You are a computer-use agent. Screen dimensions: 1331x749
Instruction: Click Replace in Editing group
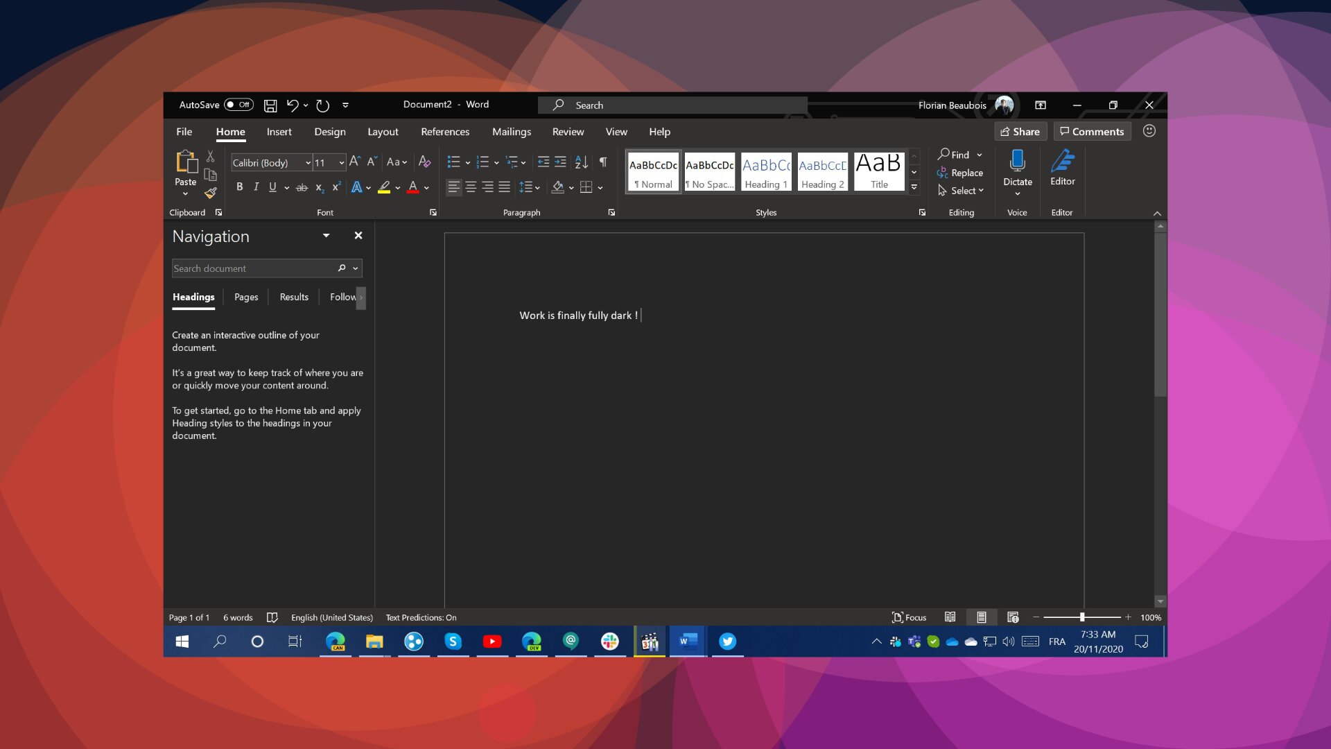click(x=960, y=173)
